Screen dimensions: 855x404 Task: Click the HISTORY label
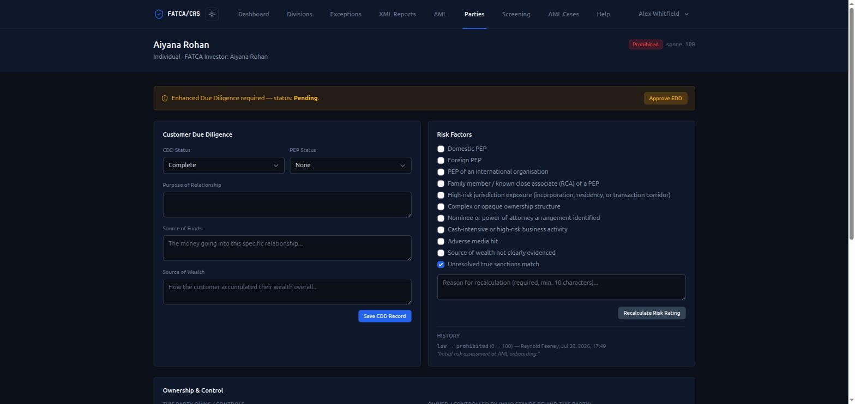(x=448, y=336)
